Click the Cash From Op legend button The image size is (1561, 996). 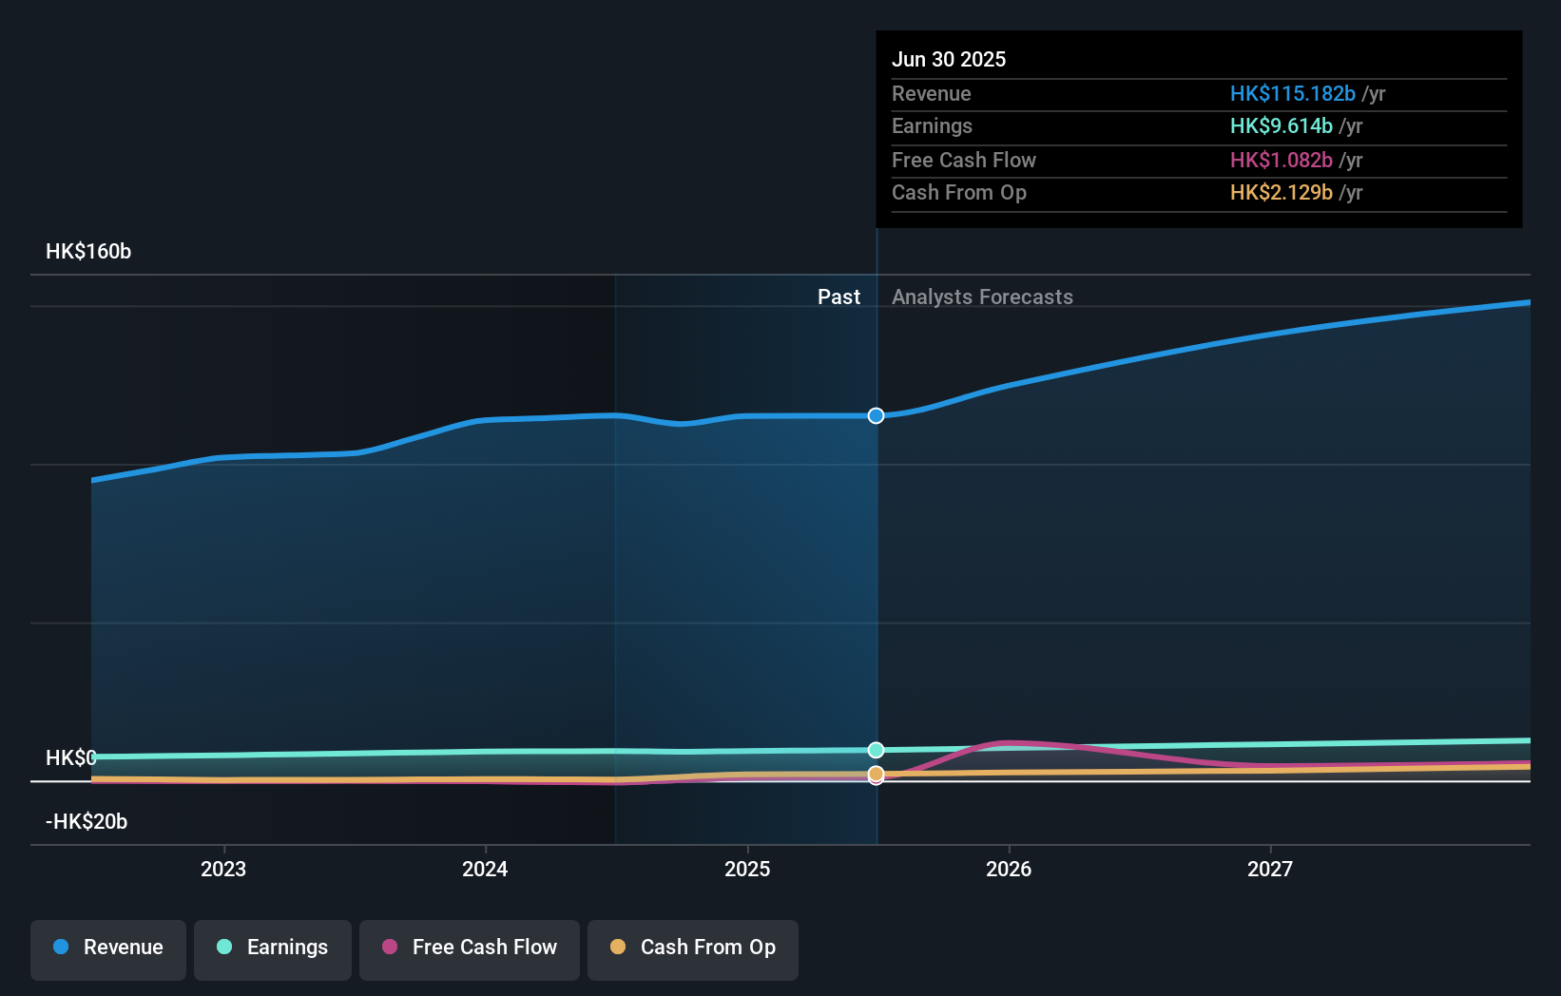pyautogui.click(x=692, y=949)
